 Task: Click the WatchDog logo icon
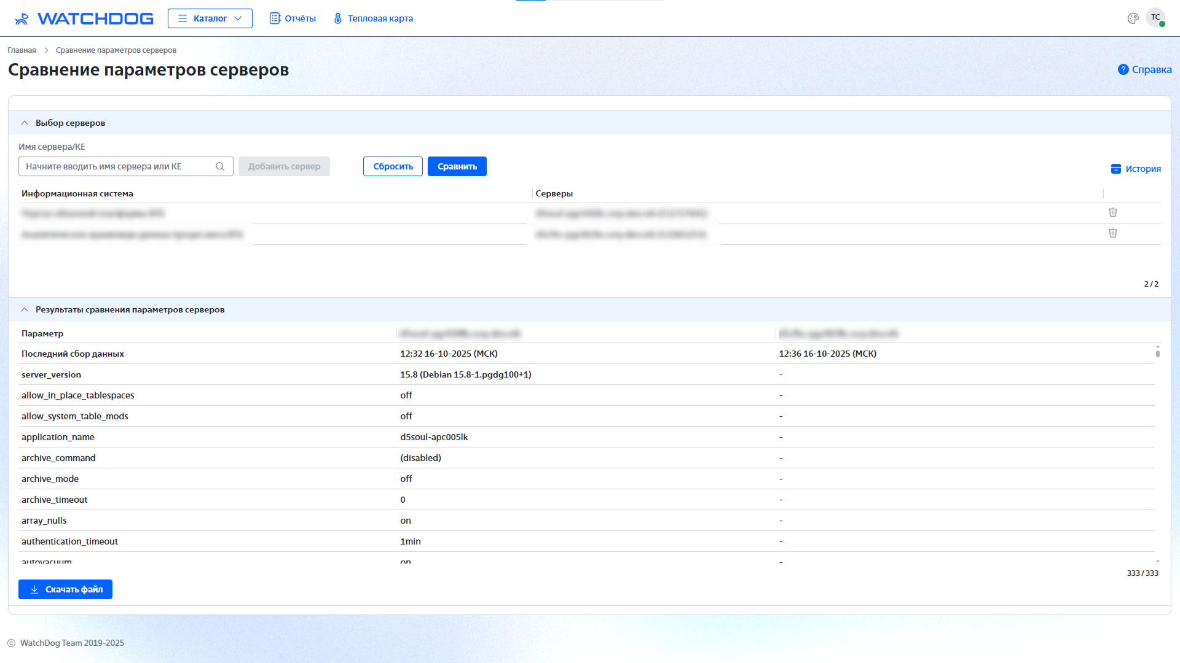click(x=22, y=18)
